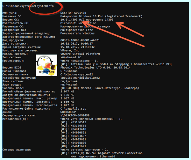This screenshot has height=160, width=191.
Task: Click Имя подключения: Ethernet0 line
Action: pyautogui.click(x=93, y=156)
